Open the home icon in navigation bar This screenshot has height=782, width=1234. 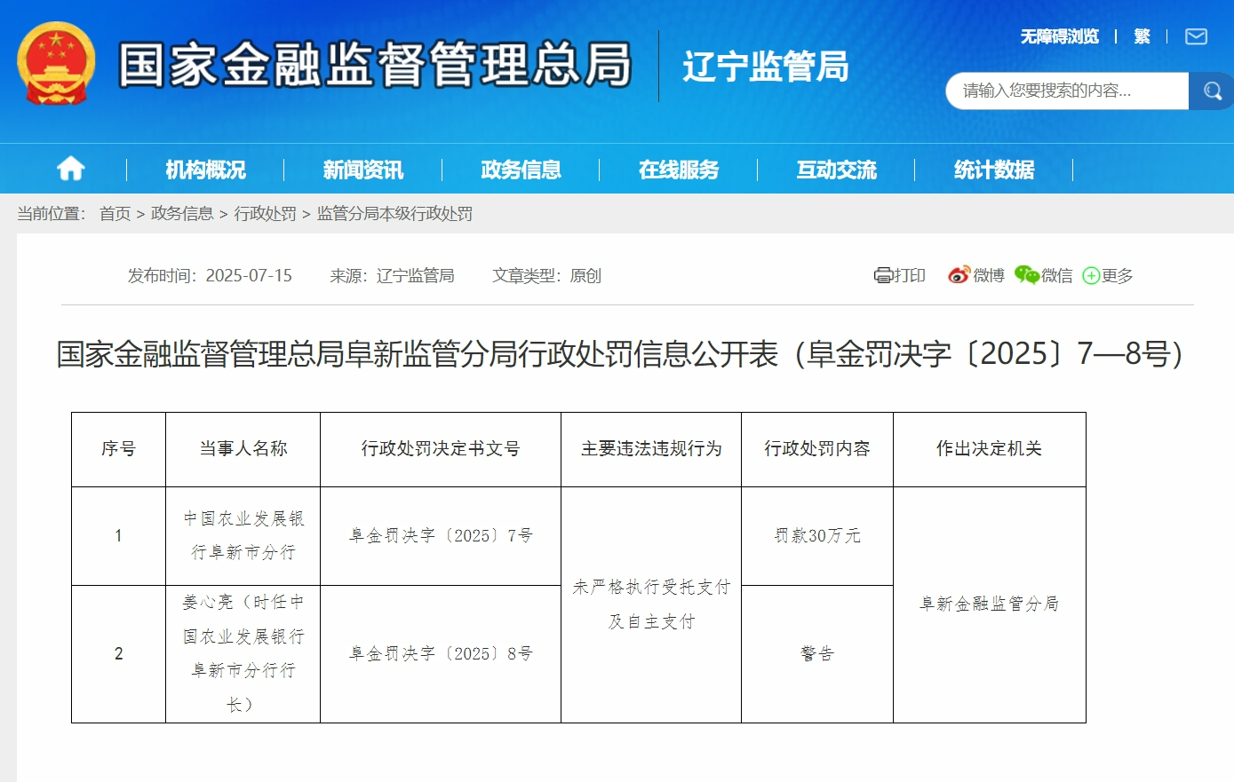click(70, 169)
